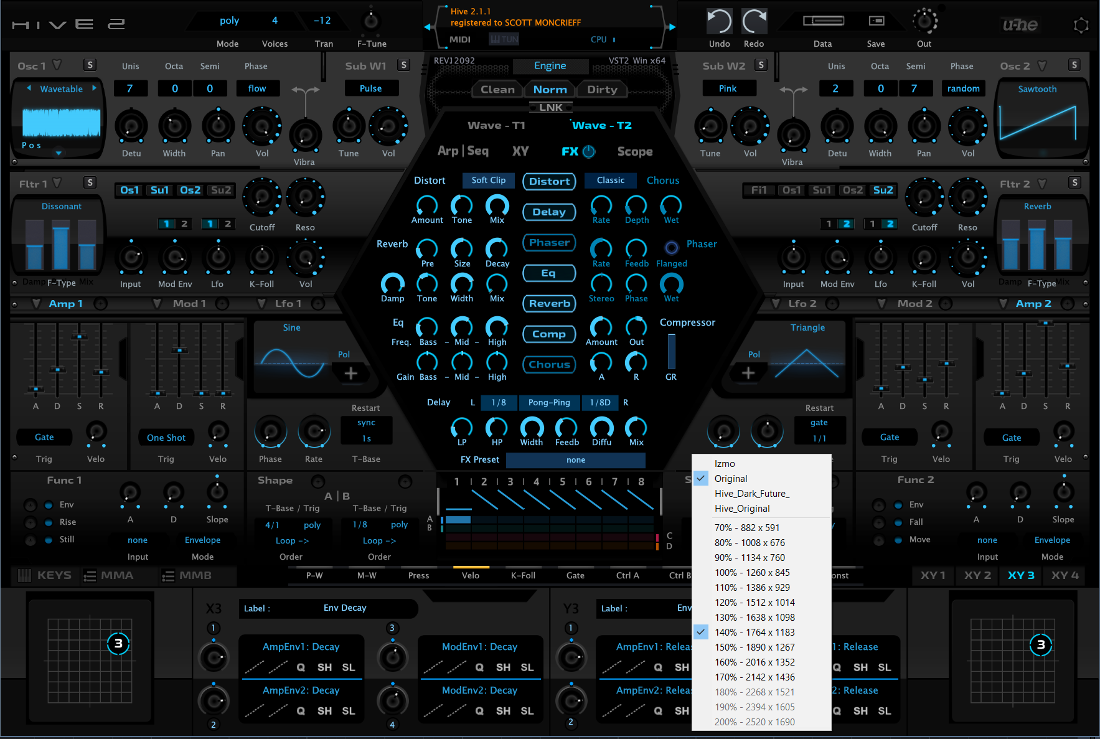Open the Osc 1 dropdown triangle
1100x739 pixels.
[x=57, y=65]
